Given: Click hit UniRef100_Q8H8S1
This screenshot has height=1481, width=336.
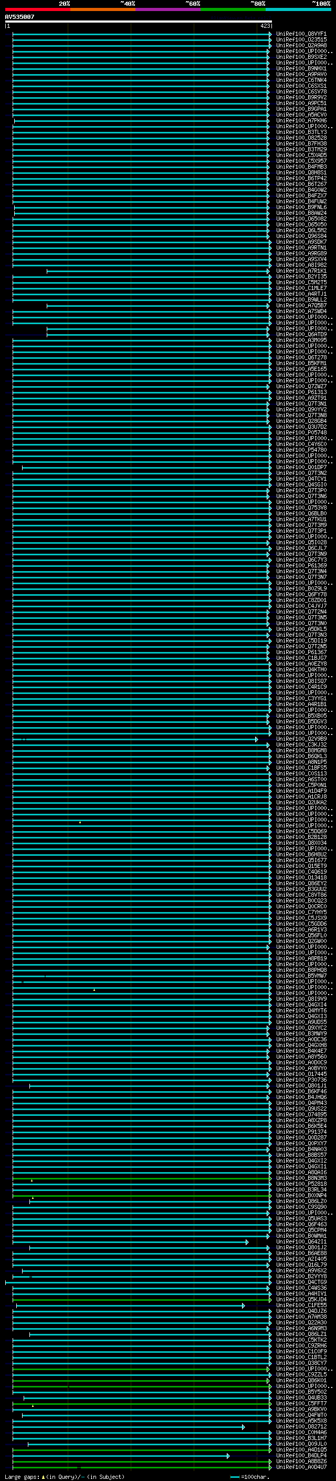Looking at the screenshot, I should coord(301,172).
